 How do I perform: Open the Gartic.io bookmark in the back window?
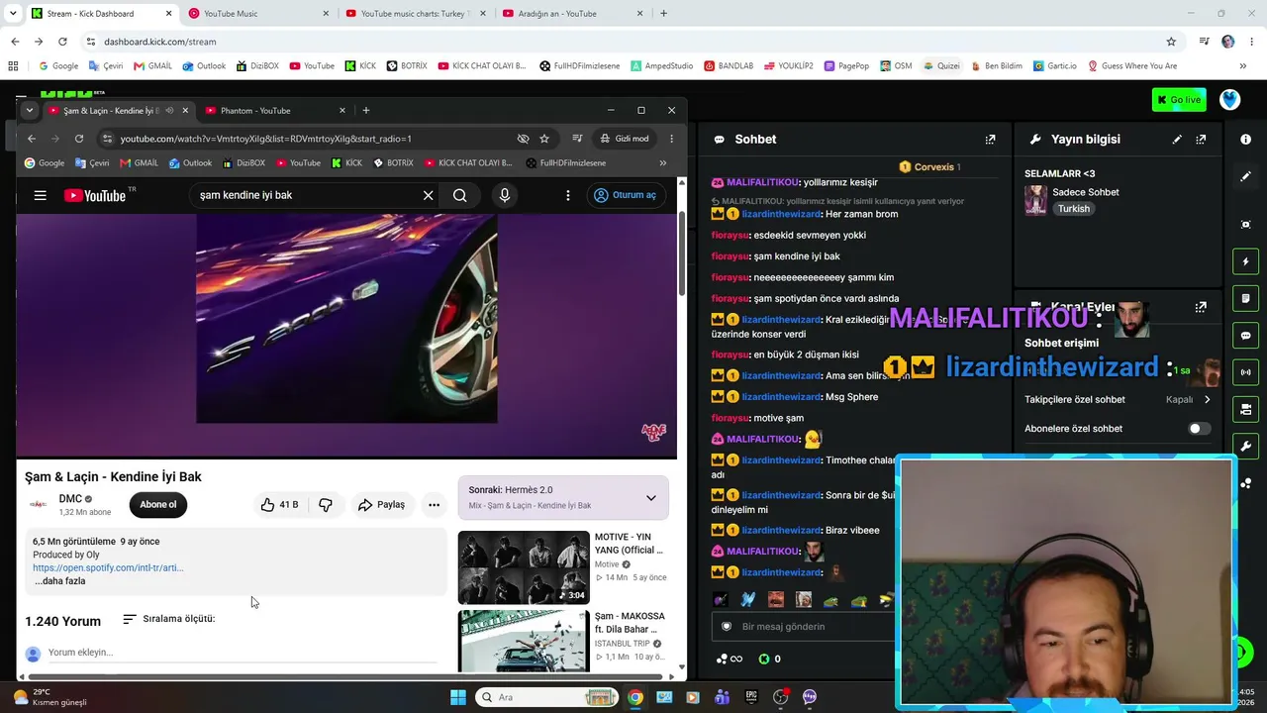[1054, 66]
